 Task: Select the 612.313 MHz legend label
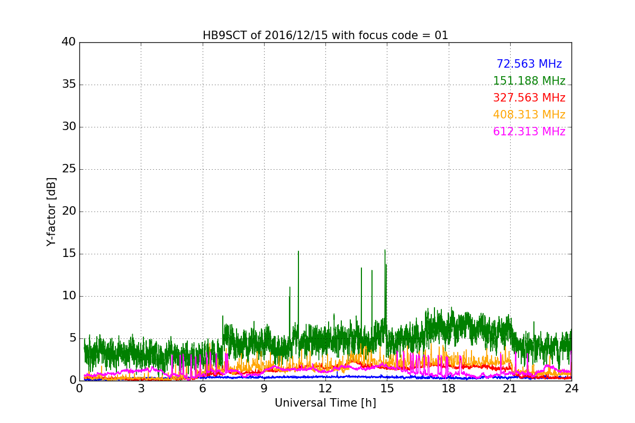tap(529, 132)
